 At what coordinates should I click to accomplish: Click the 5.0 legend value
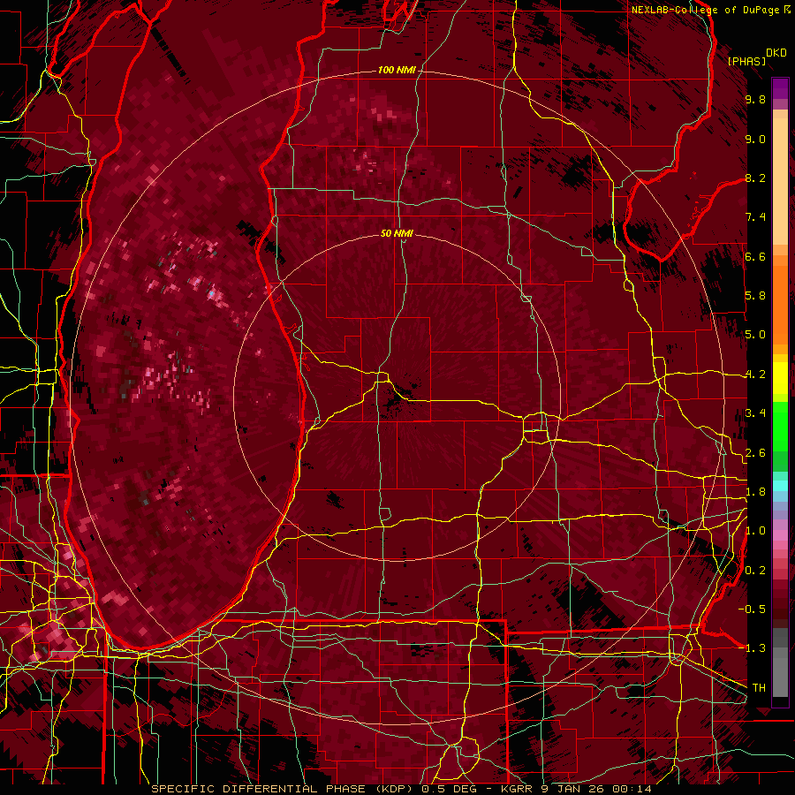tap(755, 335)
